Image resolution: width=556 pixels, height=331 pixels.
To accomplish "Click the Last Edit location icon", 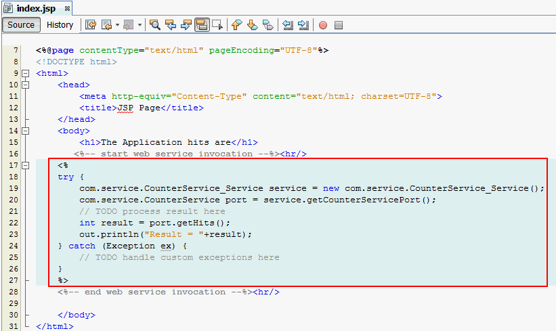I will [91, 25].
